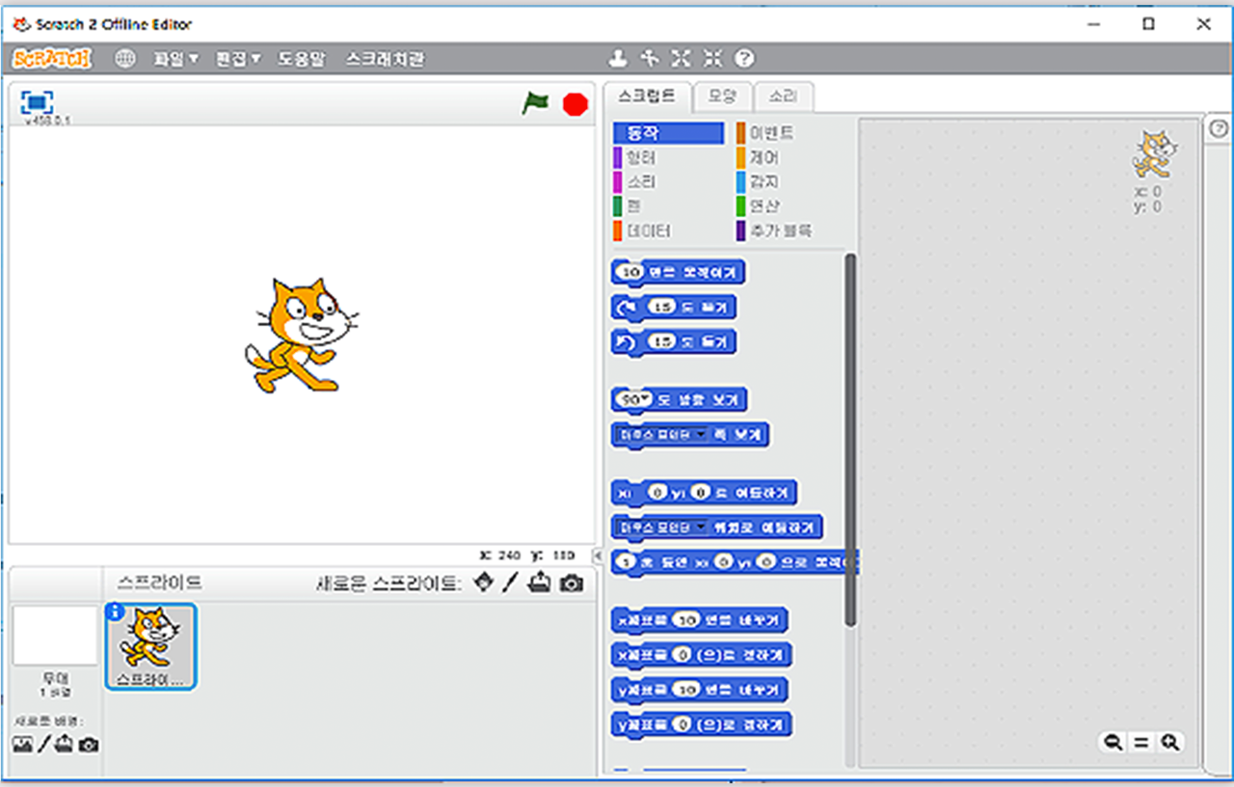Switch to the 소리 tab
The width and height of the screenshot is (1234, 787).
tap(784, 96)
